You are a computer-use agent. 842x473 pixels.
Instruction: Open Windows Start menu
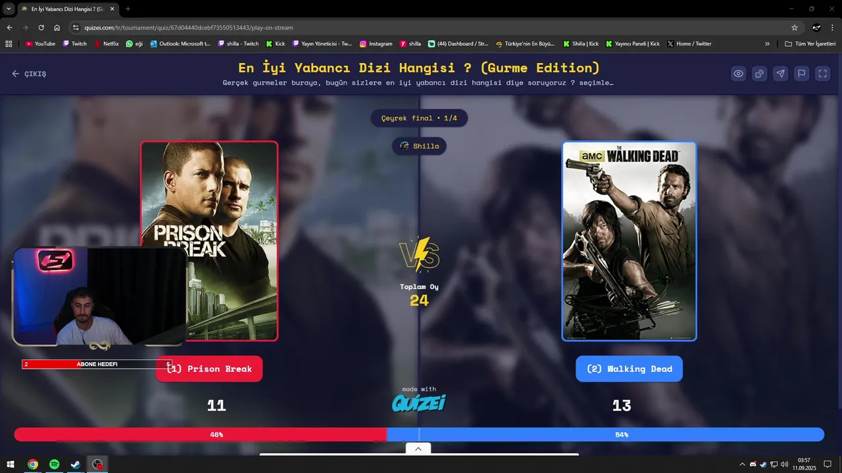pos(11,464)
